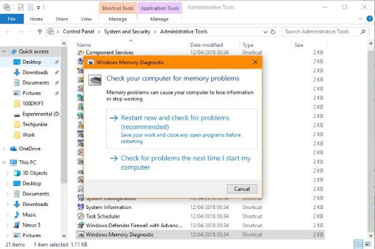Switch to the Home ribbon tab
The height and width of the screenshot is (249, 375).
(x=36, y=19)
